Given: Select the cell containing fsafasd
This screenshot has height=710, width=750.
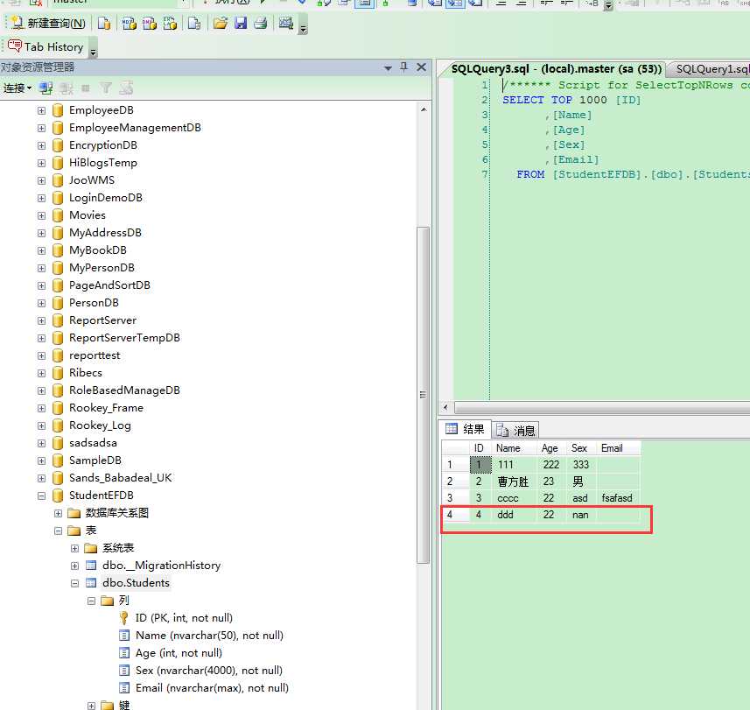Looking at the screenshot, I should [x=618, y=498].
